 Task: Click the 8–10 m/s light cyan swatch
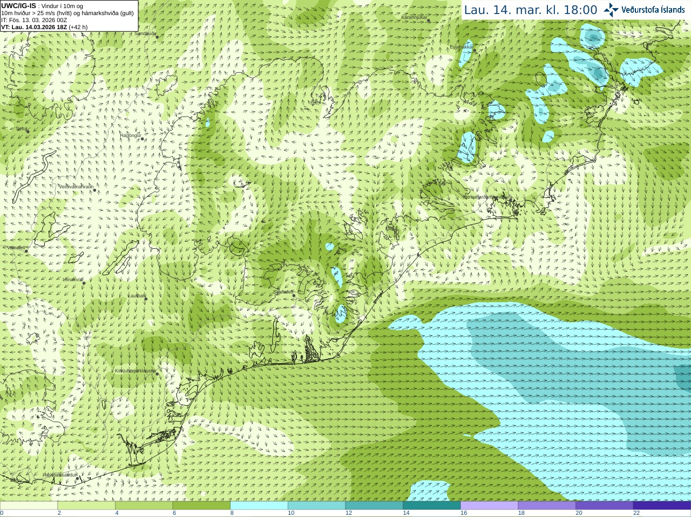259,506
